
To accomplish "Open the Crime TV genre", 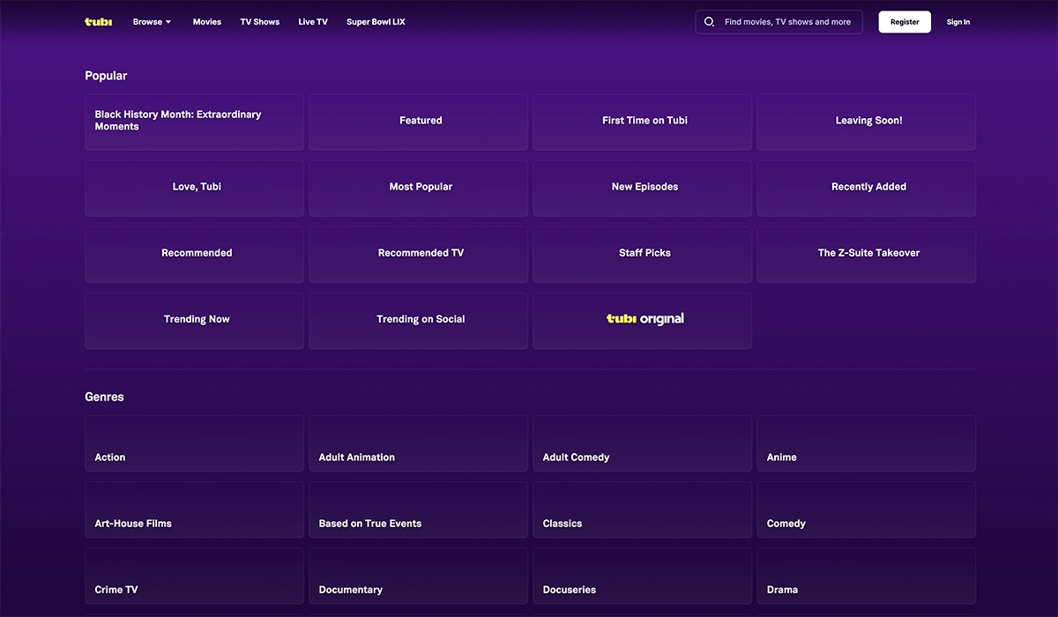I will (195, 576).
